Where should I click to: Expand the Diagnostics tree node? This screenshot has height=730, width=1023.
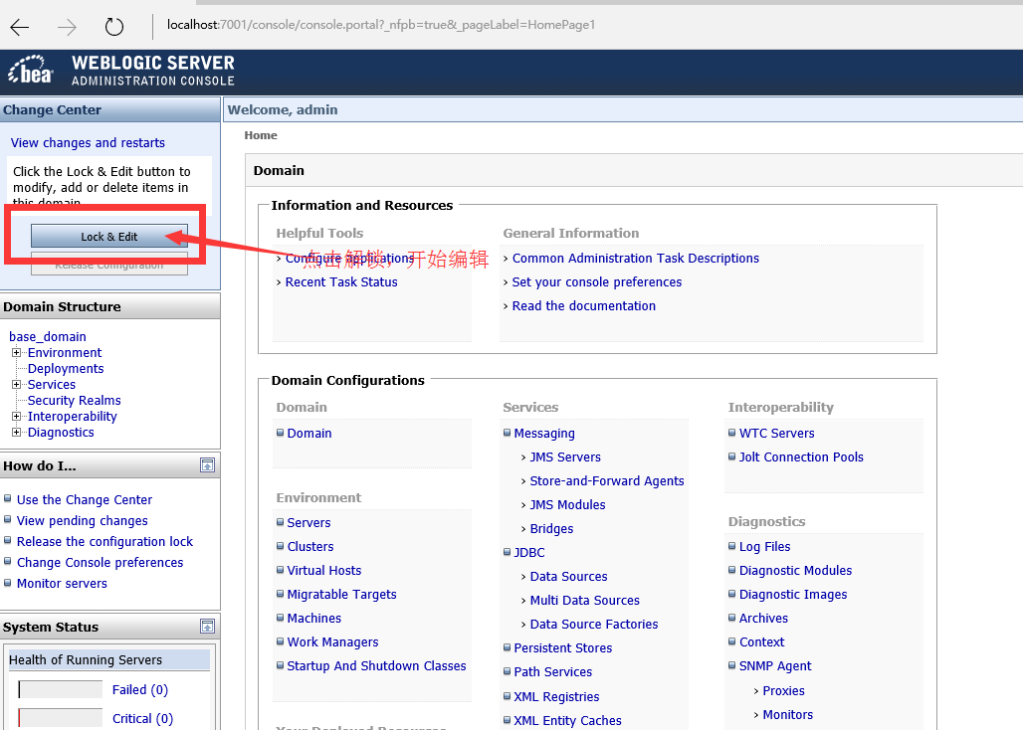pos(16,433)
